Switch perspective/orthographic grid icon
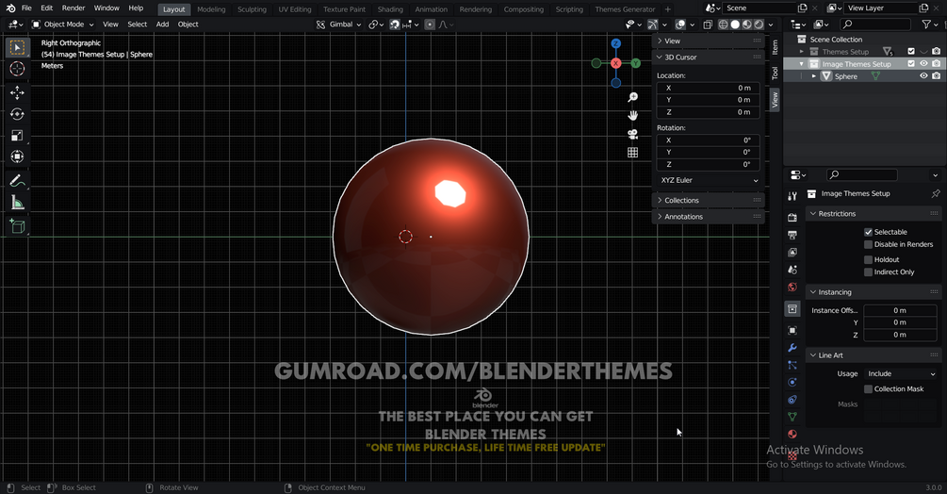Viewport: 947px width, 494px height. pos(632,152)
